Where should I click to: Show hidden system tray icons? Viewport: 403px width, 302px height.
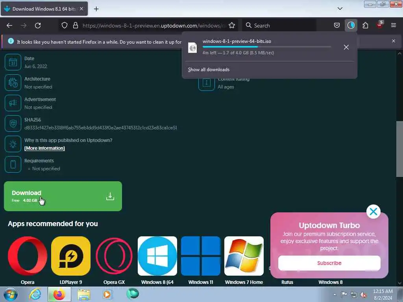click(335, 295)
